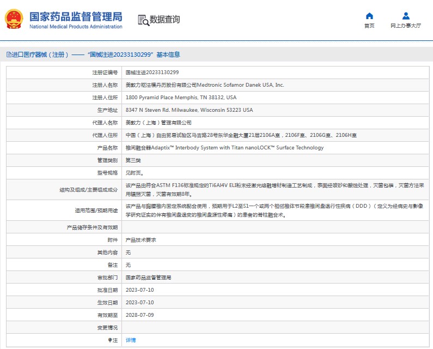Select management class 第三类

point(133,160)
